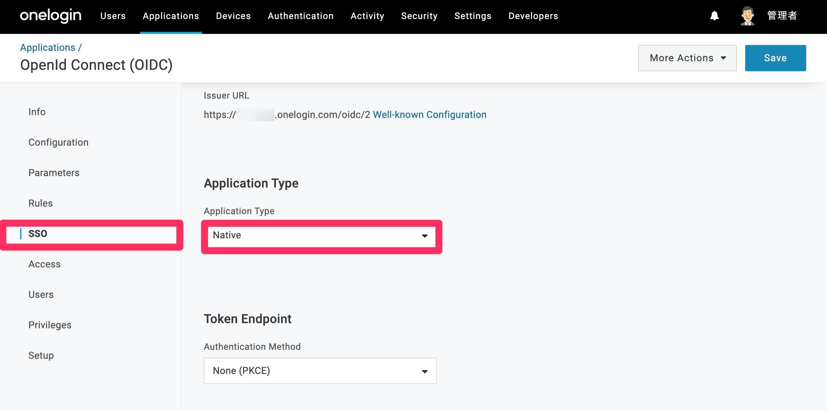Screen dimensions: 827x411
Task: Click the Authentication Method field label
Action: pyautogui.click(x=252, y=346)
